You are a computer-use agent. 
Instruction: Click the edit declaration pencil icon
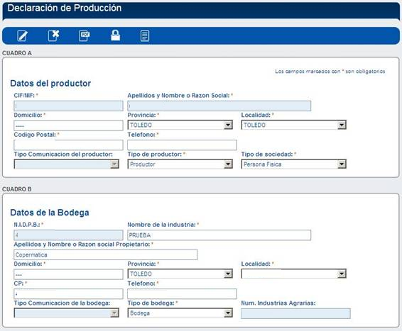point(22,35)
